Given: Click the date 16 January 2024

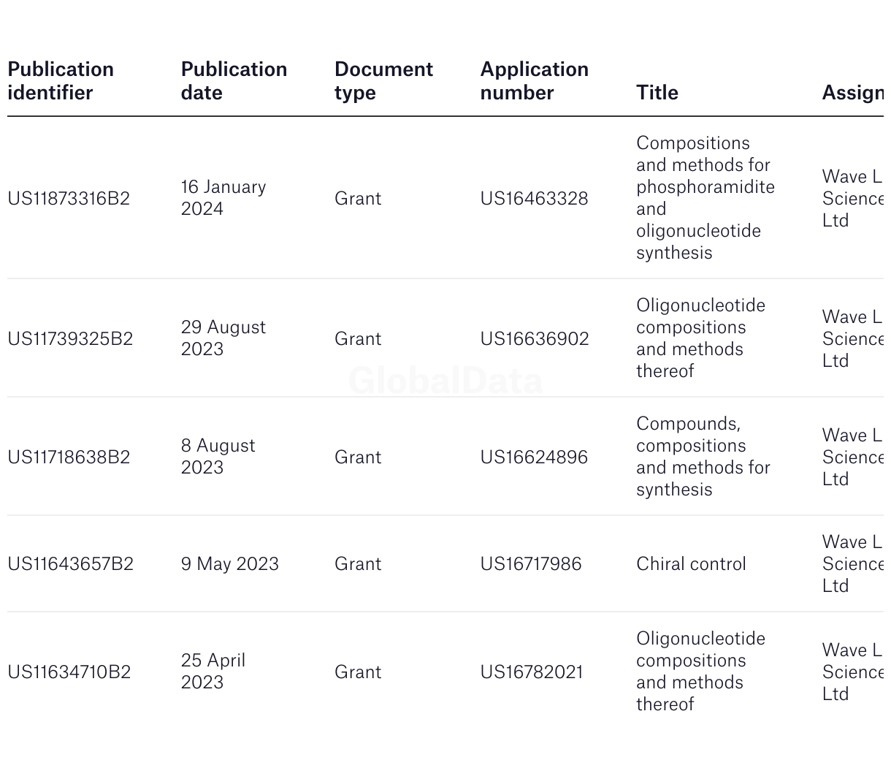Looking at the screenshot, I should point(223,198).
